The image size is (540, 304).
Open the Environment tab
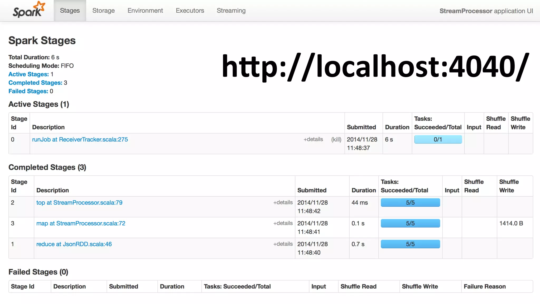tap(145, 11)
